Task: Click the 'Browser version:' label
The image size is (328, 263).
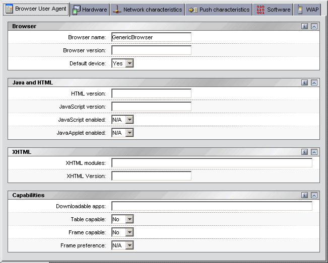Action: click(x=84, y=50)
